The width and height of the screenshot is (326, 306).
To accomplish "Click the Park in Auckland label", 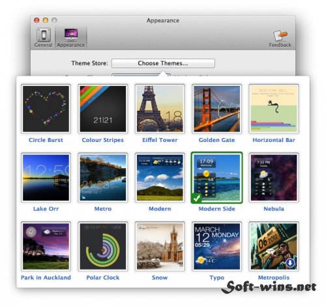I will (46, 277).
